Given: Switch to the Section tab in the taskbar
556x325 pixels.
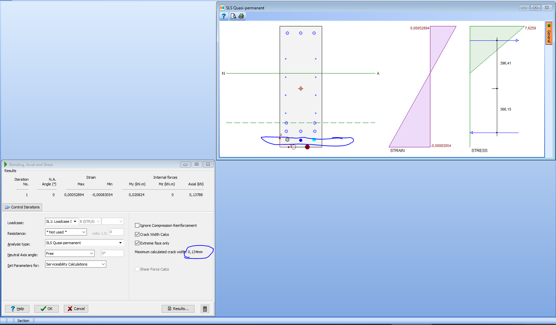Looking at the screenshot, I should point(23,320).
